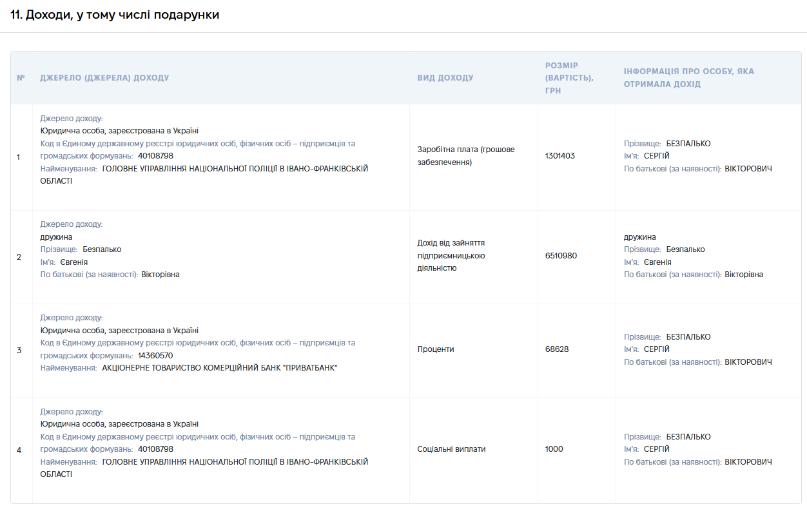Click the 'ДЖЕРЕЛО (ДЖЕРЕЛА) ДОХОДУ' column header
This screenshot has width=807, height=513.
(104, 78)
